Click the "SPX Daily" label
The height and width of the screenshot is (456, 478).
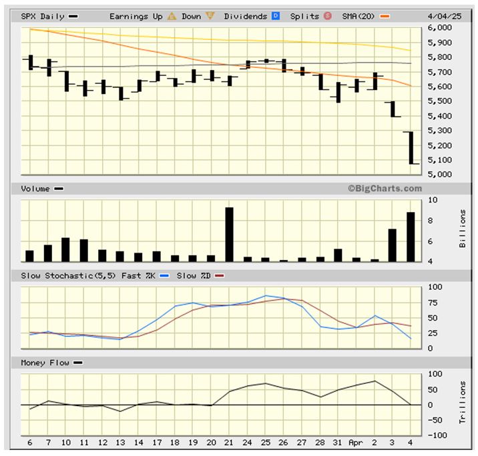[x=43, y=17]
